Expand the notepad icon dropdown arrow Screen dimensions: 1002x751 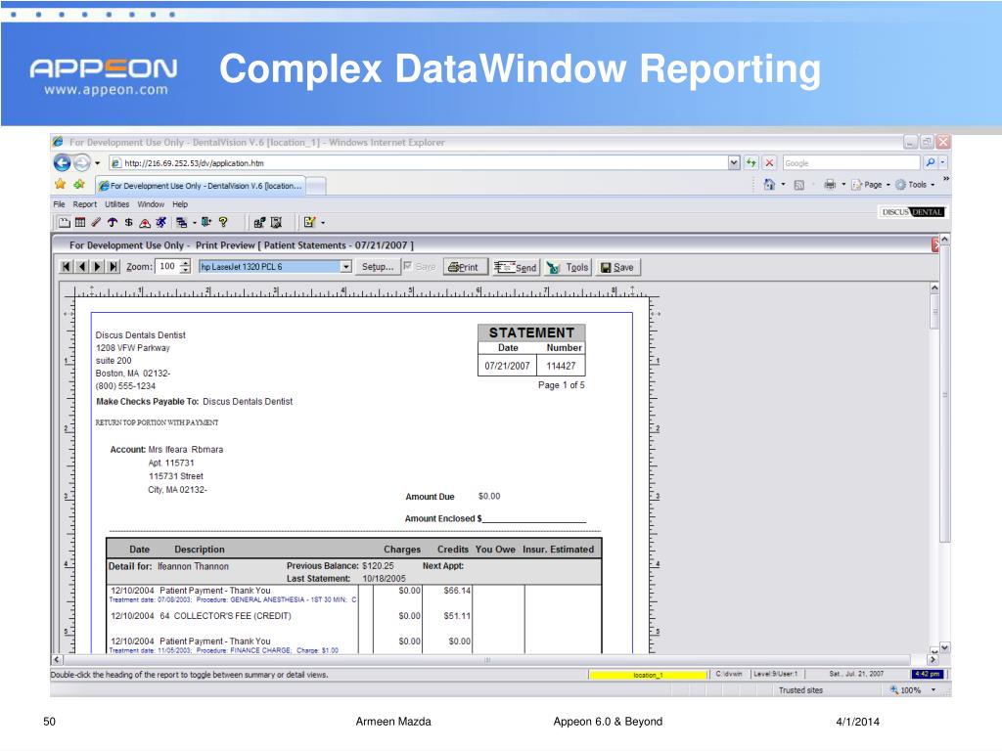coord(323,223)
